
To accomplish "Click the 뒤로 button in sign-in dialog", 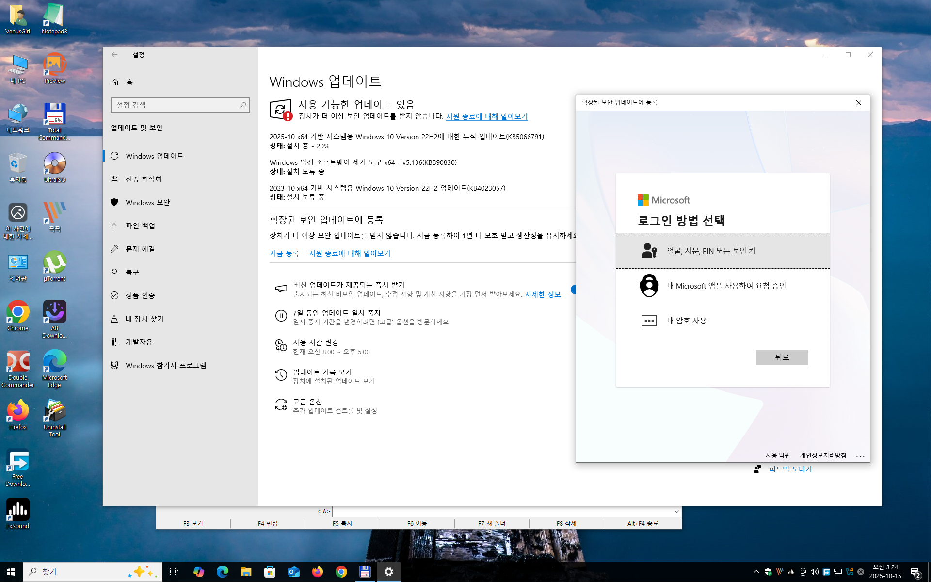I will point(782,357).
